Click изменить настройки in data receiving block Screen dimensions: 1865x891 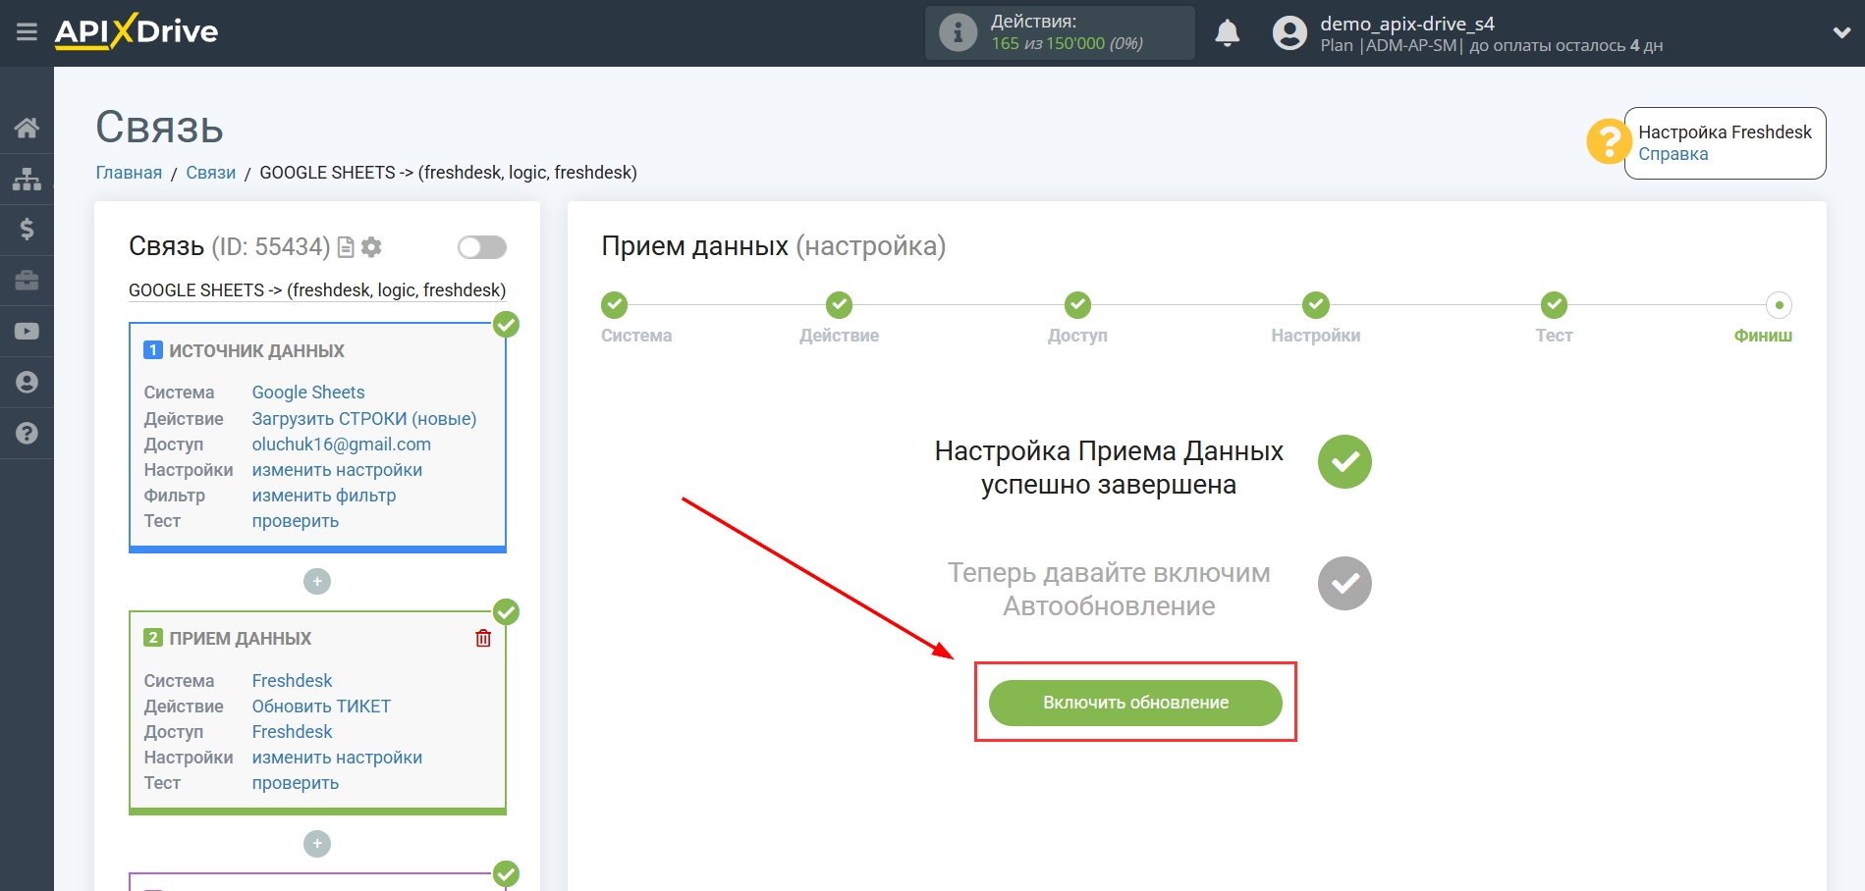point(337,758)
